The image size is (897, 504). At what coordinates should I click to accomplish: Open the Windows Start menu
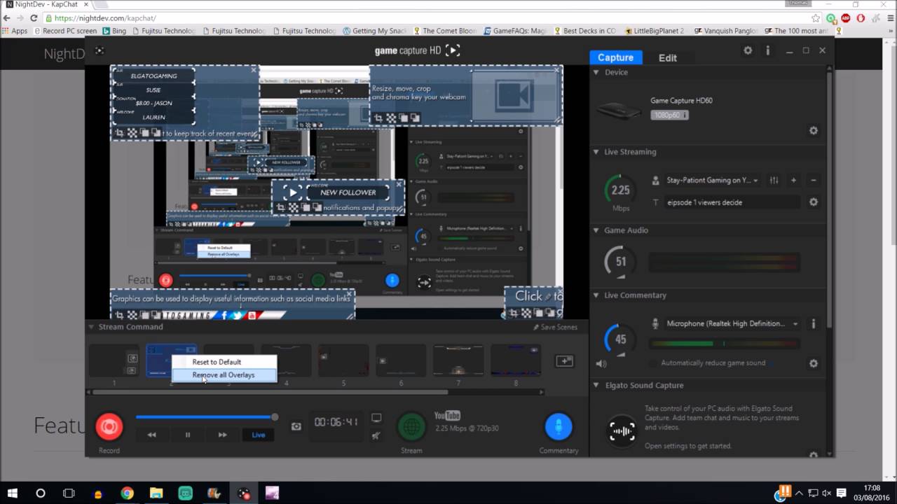[x=12, y=493]
